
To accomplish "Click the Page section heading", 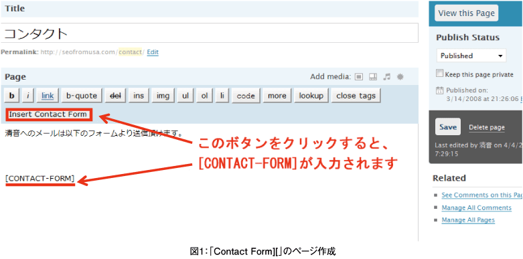I will tap(15, 77).
